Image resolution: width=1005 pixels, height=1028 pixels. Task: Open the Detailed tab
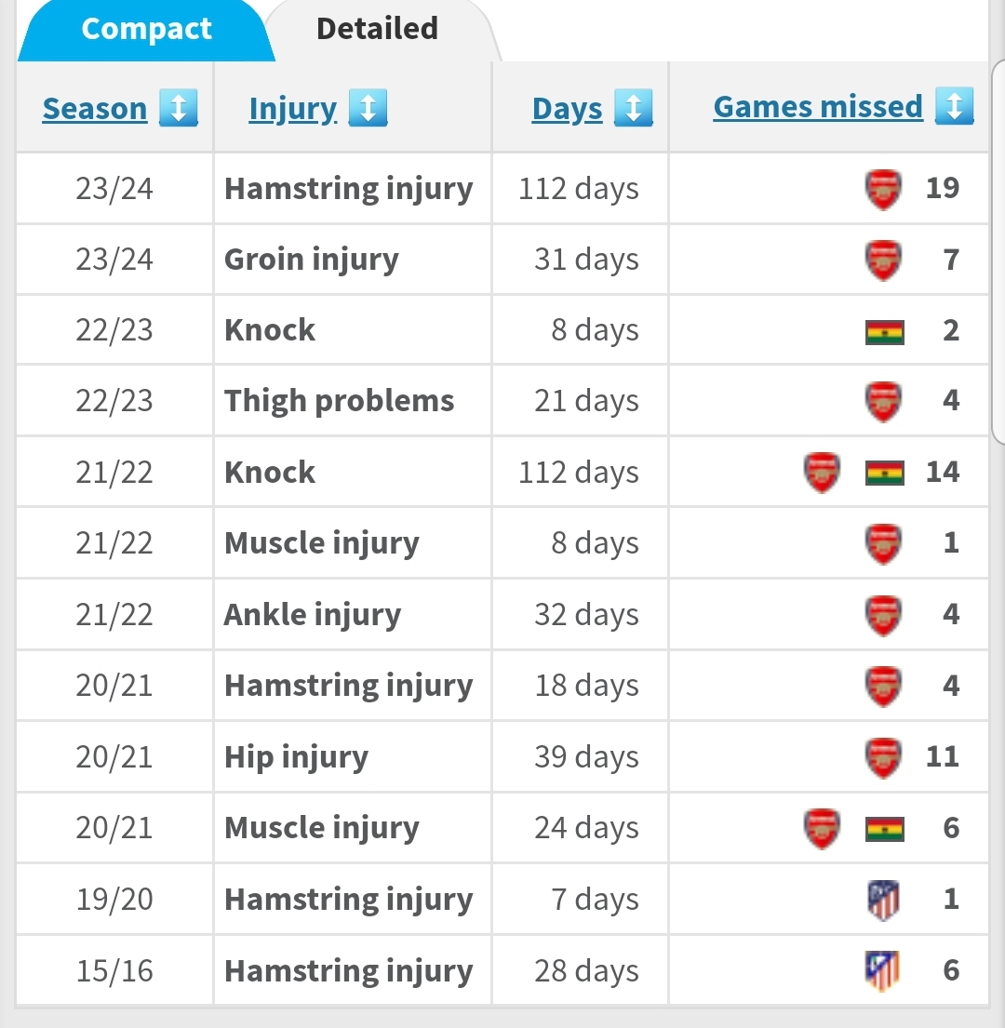point(377,30)
